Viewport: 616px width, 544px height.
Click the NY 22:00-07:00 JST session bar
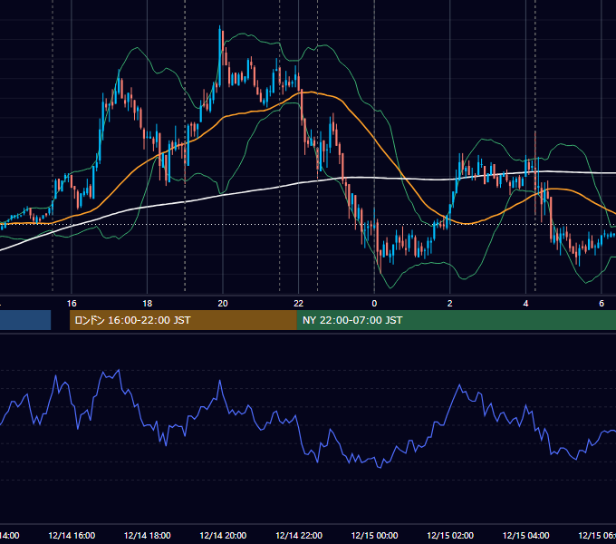(456, 320)
